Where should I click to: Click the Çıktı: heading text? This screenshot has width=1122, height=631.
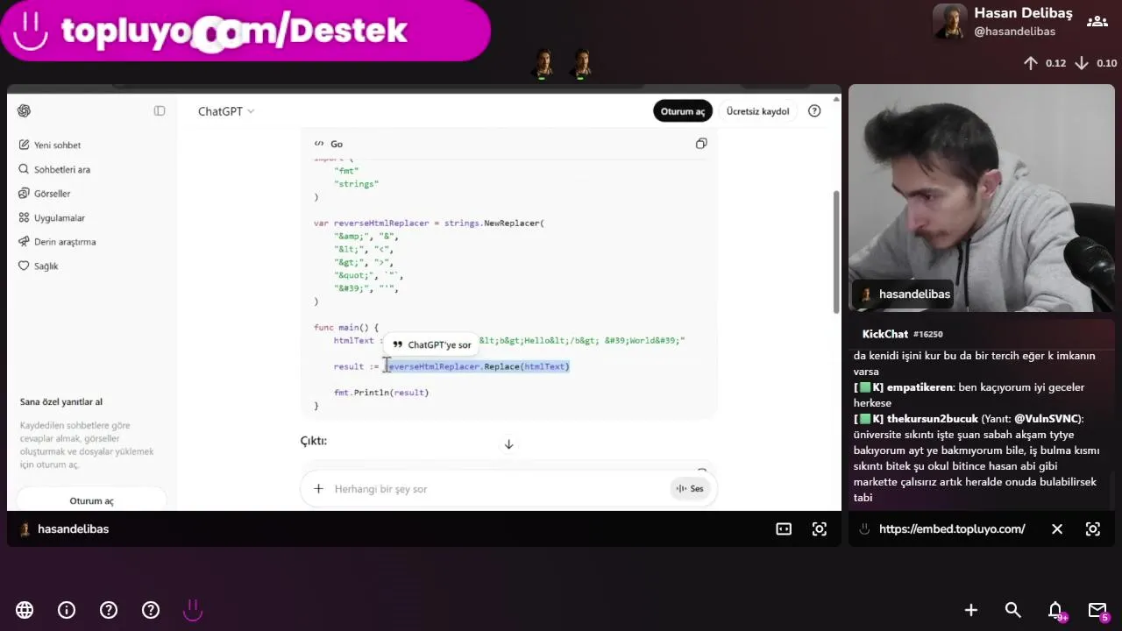click(x=313, y=441)
